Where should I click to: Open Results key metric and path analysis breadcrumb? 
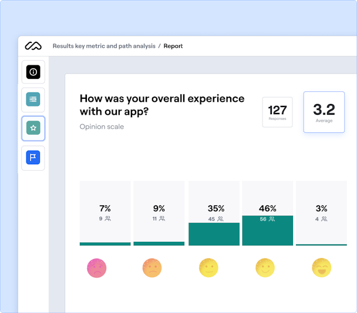pos(103,46)
